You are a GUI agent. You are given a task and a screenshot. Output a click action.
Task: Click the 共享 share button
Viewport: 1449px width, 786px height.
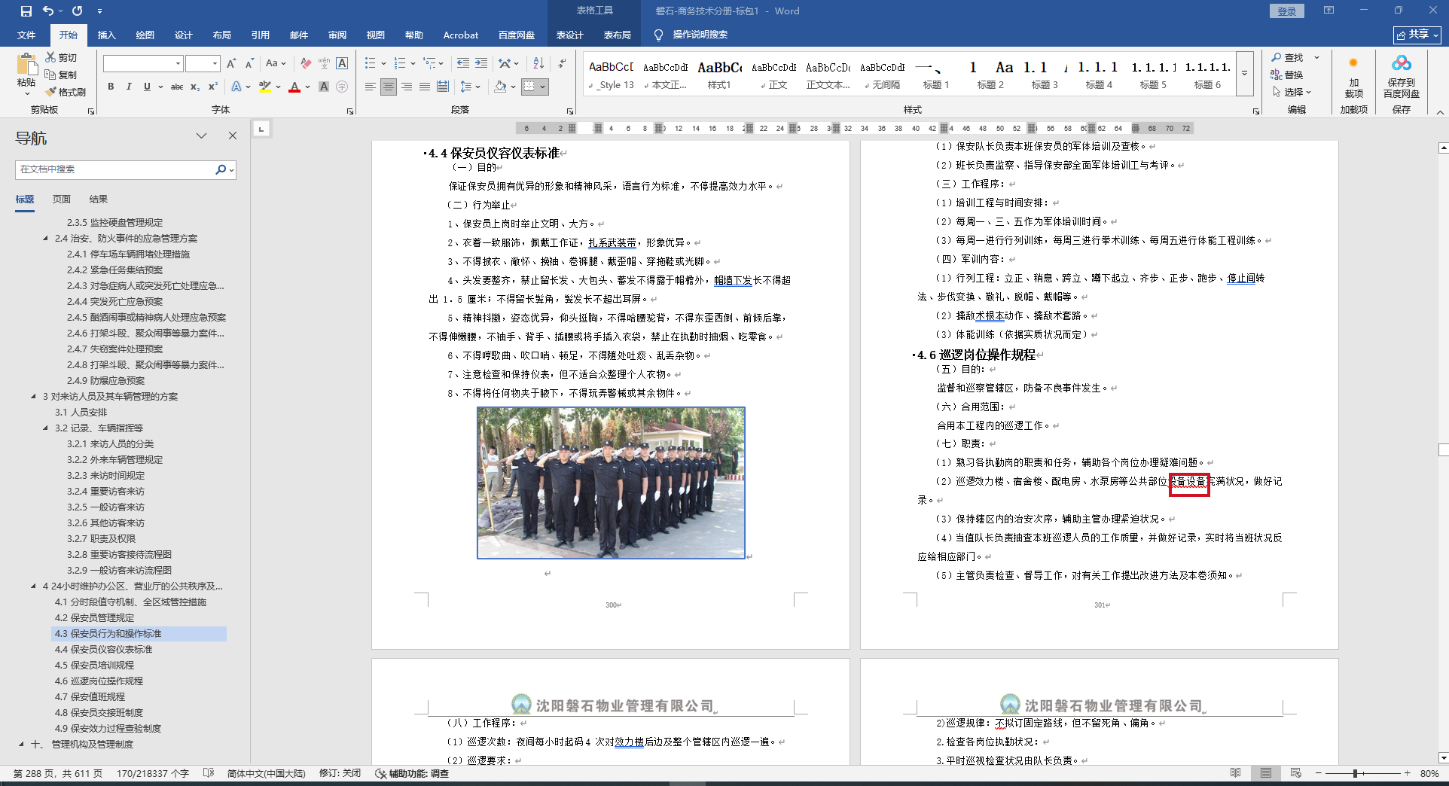coord(1417,35)
